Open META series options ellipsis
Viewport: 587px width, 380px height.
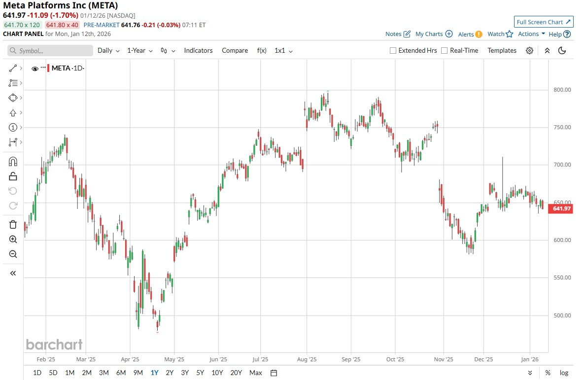click(43, 68)
